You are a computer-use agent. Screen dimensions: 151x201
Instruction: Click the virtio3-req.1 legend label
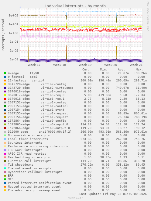coord(53,99)
